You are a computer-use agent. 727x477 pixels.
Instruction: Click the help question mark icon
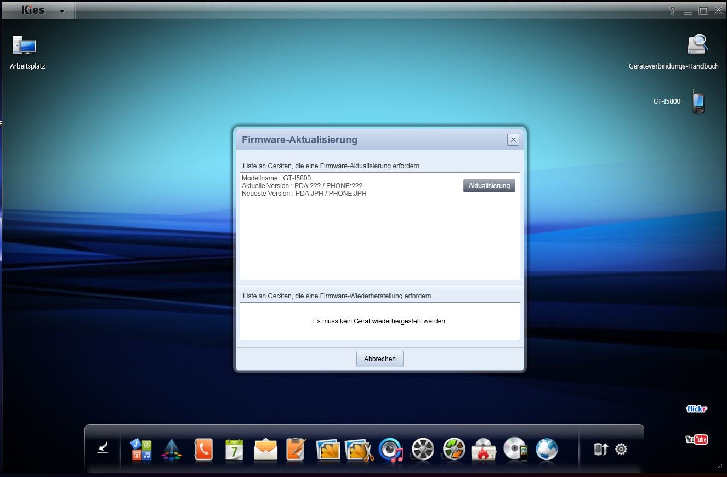tap(673, 11)
